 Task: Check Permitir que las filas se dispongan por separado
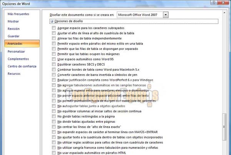[54, 49]
